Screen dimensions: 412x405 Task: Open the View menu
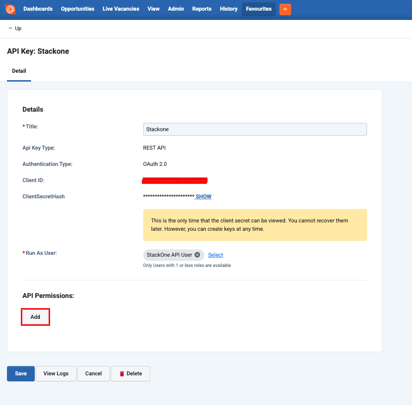click(153, 9)
